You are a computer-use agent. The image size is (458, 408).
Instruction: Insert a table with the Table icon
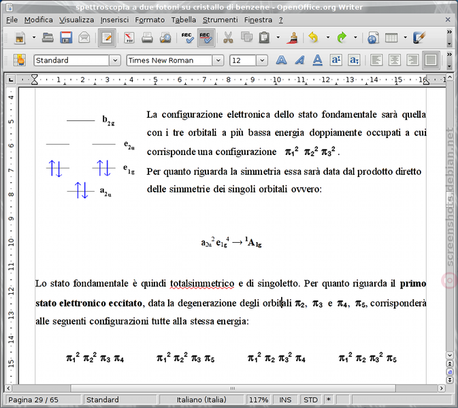(x=391, y=37)
